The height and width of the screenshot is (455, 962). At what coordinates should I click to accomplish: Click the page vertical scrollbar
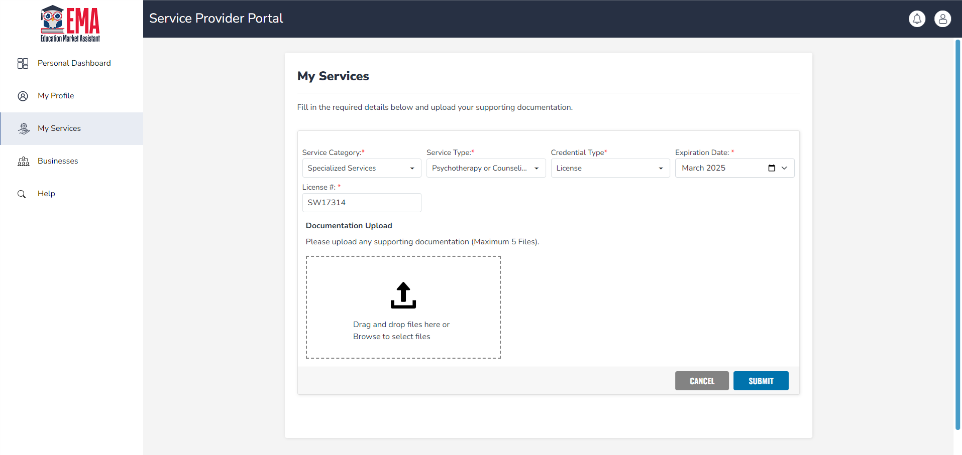pyautogui.click(x=957, y=235)
